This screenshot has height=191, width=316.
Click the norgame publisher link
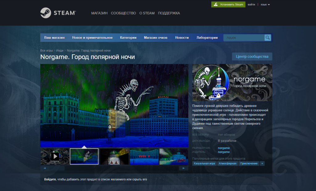click(224, 152)
